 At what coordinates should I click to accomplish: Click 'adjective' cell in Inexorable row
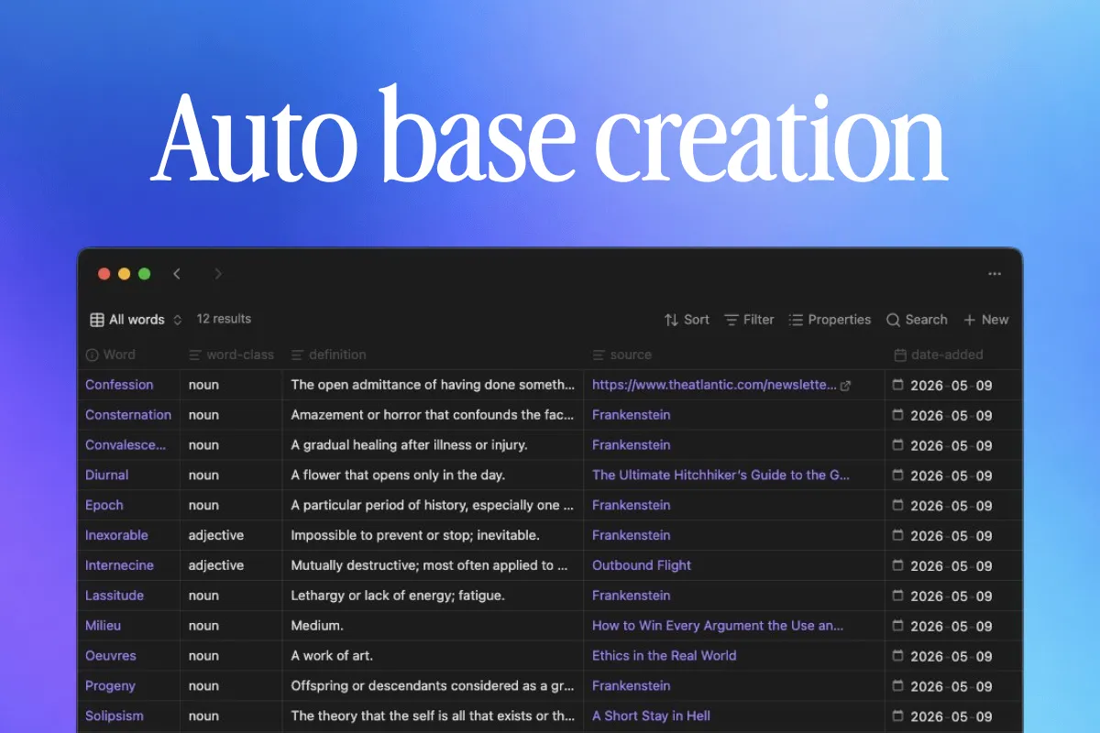click(x=216, y=535)
